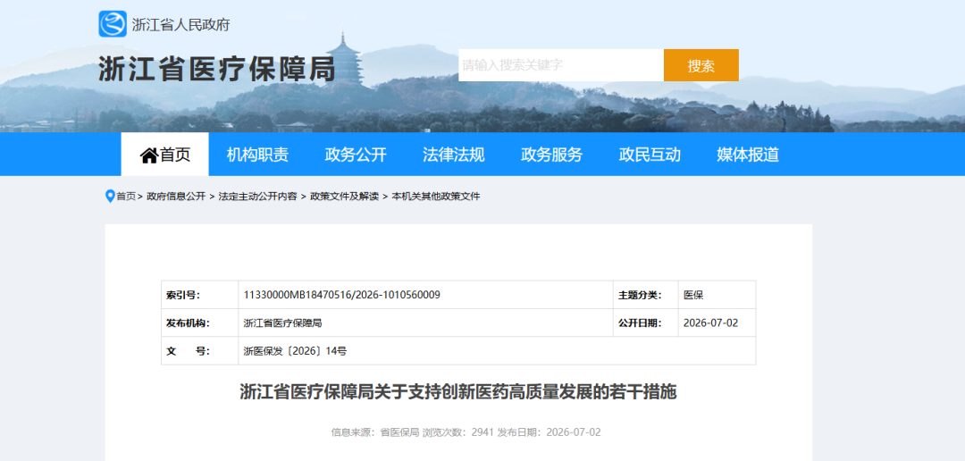Click 浏览次数：2941 view count
The width and height of the screenshot is (965, 461).
point(458,432)
